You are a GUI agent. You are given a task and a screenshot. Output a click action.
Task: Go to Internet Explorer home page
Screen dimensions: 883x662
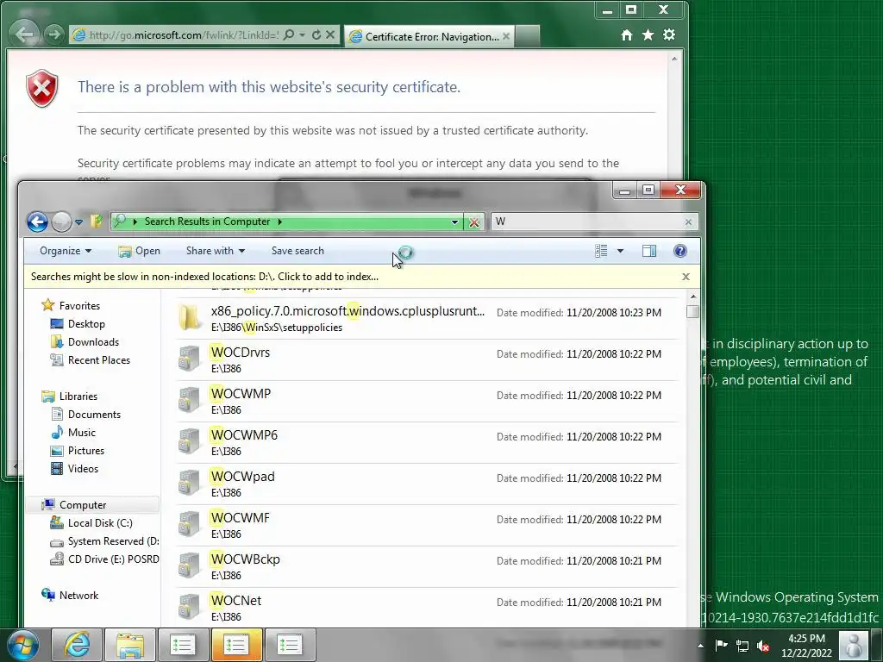click(627, 34)
